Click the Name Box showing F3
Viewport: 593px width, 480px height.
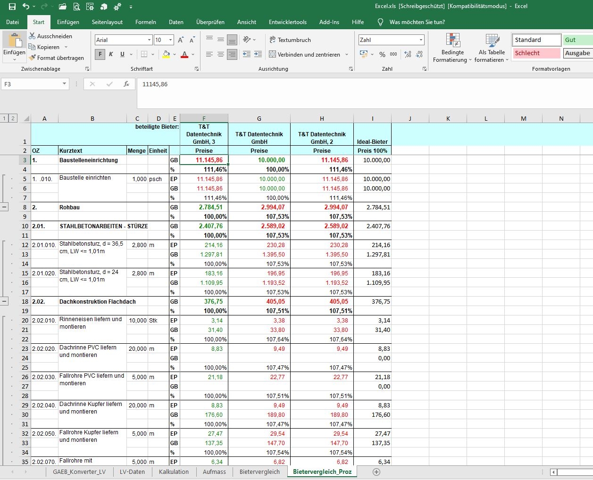[31, 84]
